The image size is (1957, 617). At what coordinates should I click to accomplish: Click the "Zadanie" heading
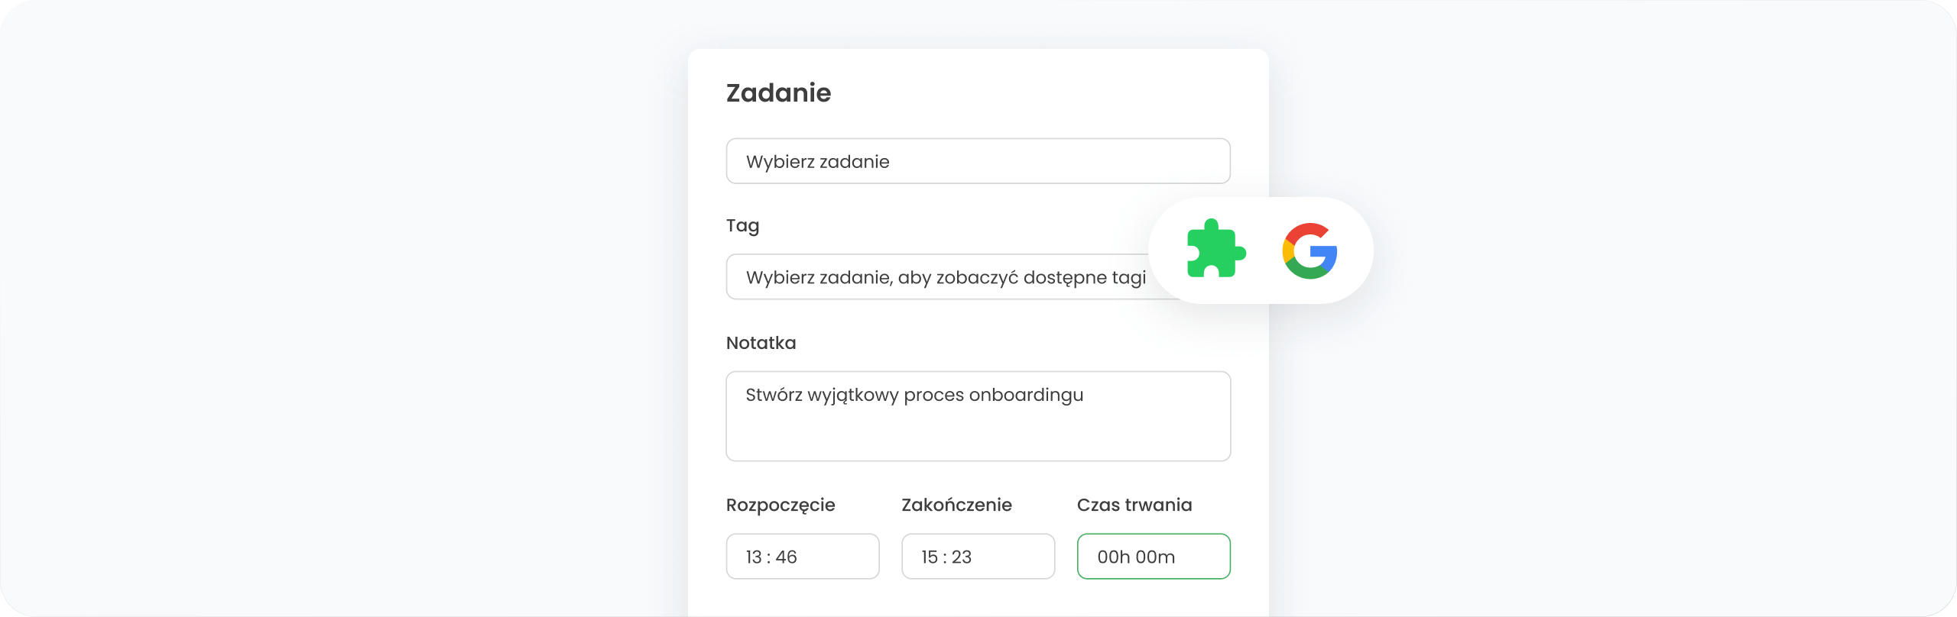click(778, 92)
